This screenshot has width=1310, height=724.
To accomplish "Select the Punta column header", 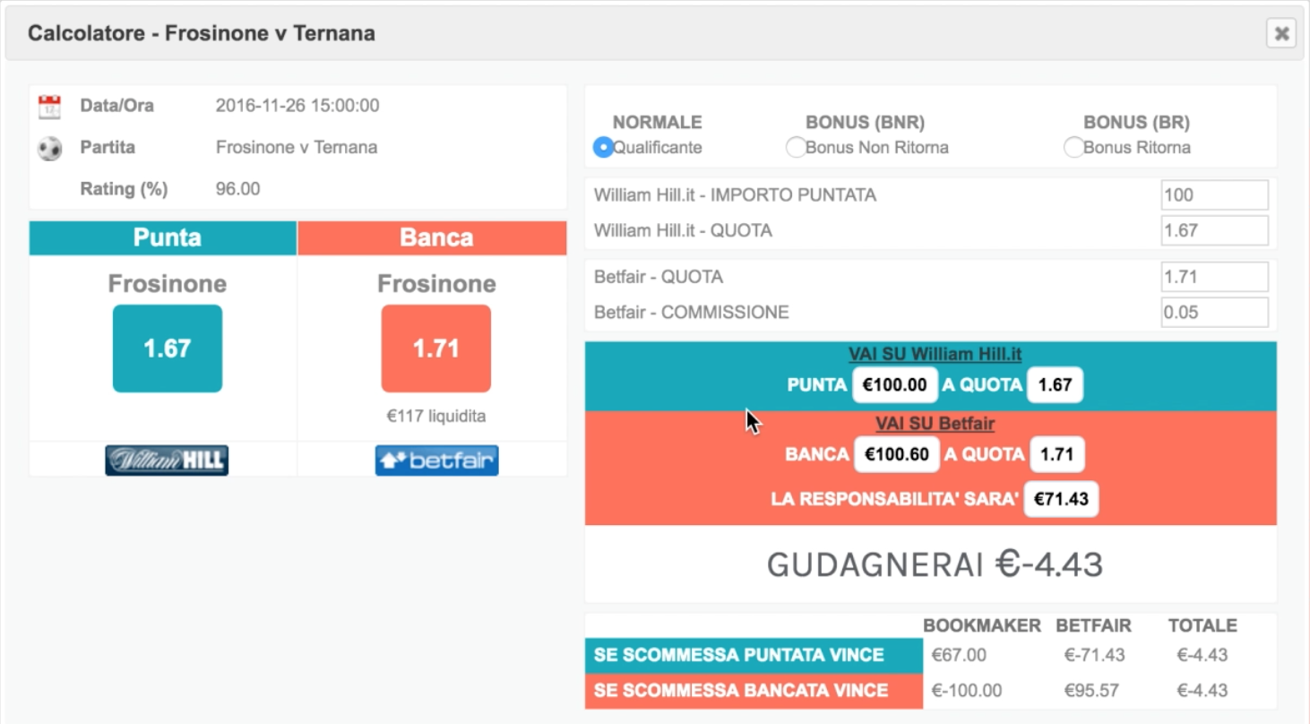I will pos(163,237).
